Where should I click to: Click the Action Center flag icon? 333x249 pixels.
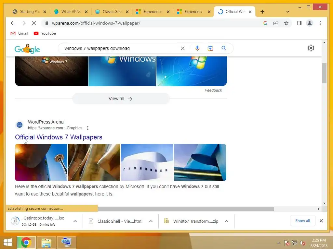287,243
